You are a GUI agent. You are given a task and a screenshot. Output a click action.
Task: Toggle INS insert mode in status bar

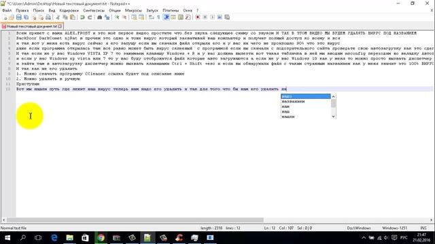coord(423,228)
